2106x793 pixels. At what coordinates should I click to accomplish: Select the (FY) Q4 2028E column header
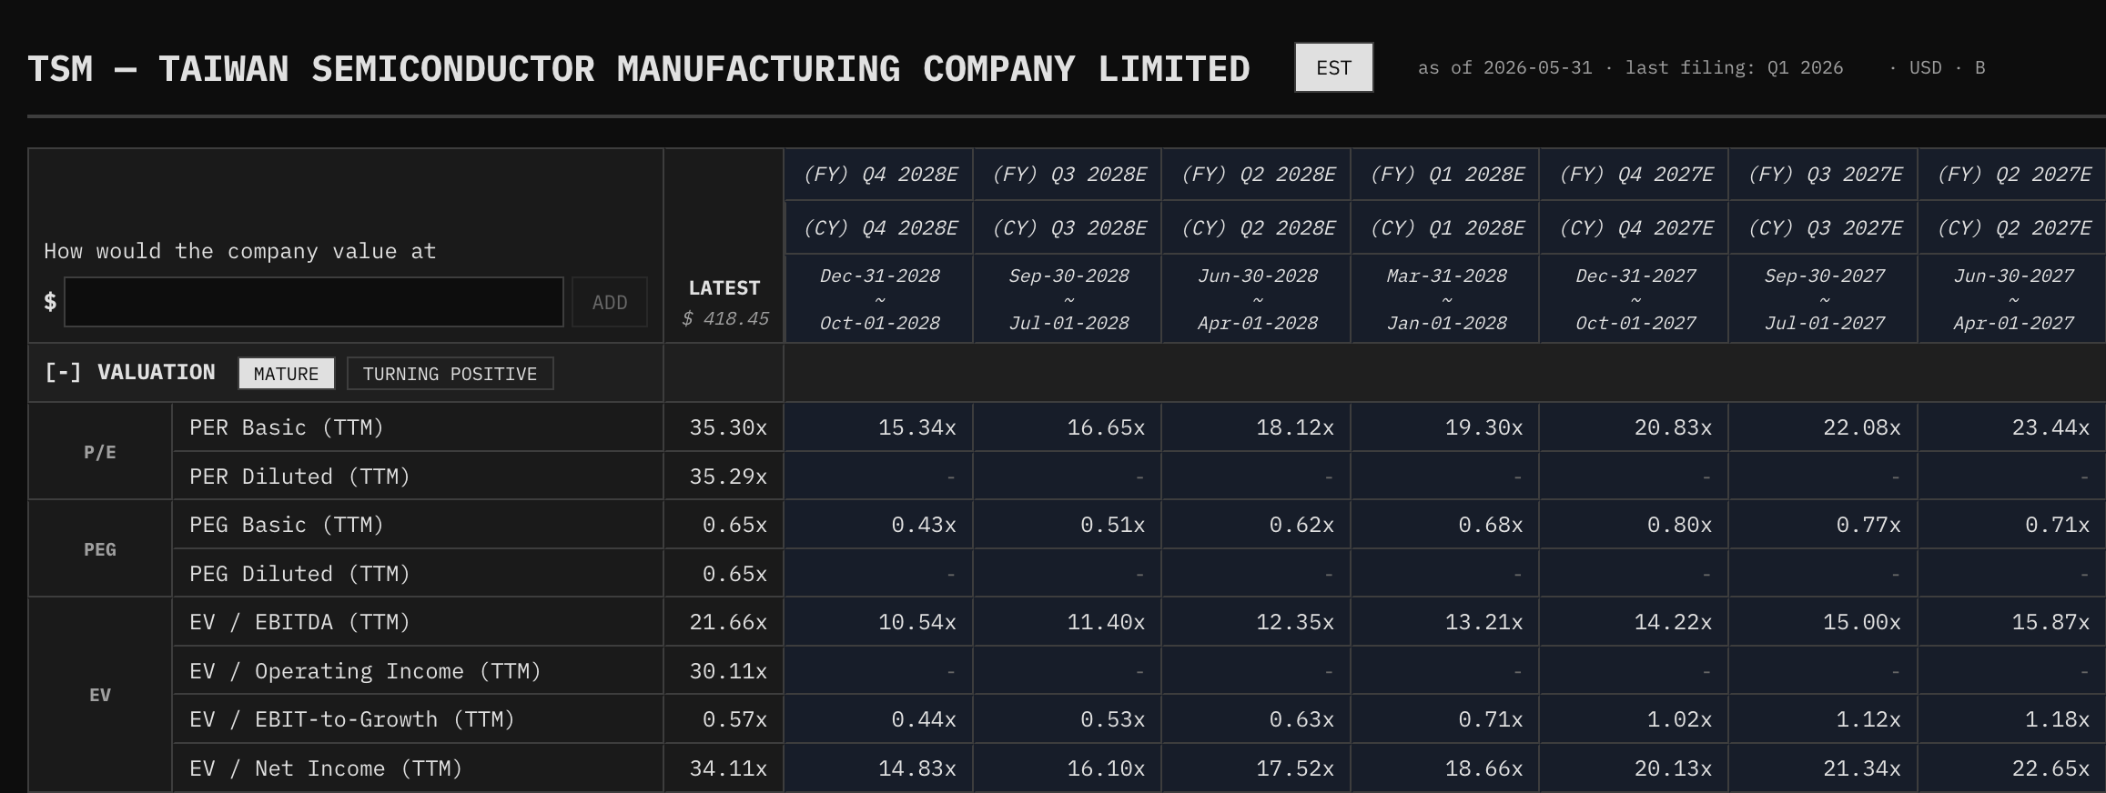(879, 175)
